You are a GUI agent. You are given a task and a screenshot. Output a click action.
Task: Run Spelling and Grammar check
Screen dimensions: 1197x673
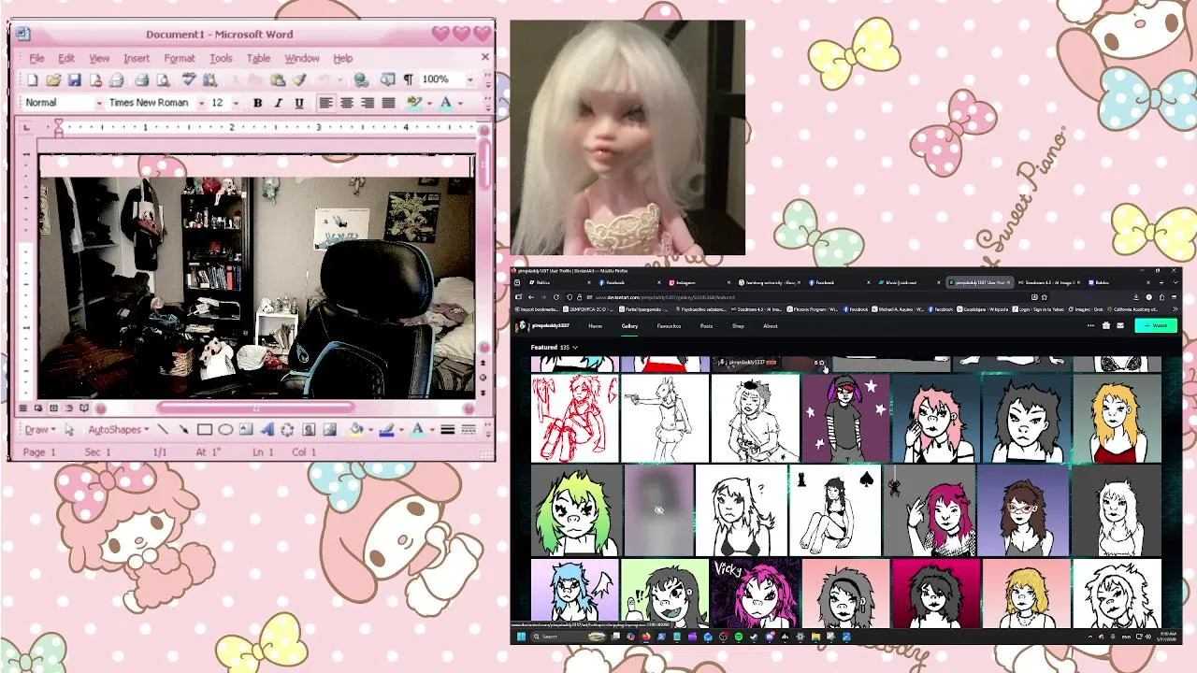coord(188,79)
